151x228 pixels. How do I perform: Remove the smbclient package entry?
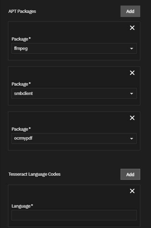[132, 73]
